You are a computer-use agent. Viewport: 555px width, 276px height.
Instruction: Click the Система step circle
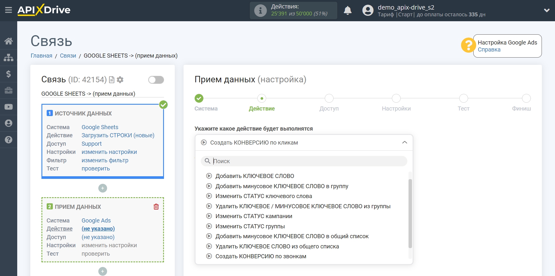tap(199, 98)
